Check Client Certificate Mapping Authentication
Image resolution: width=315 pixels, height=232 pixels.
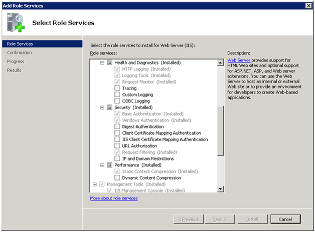tap(117, 133)
